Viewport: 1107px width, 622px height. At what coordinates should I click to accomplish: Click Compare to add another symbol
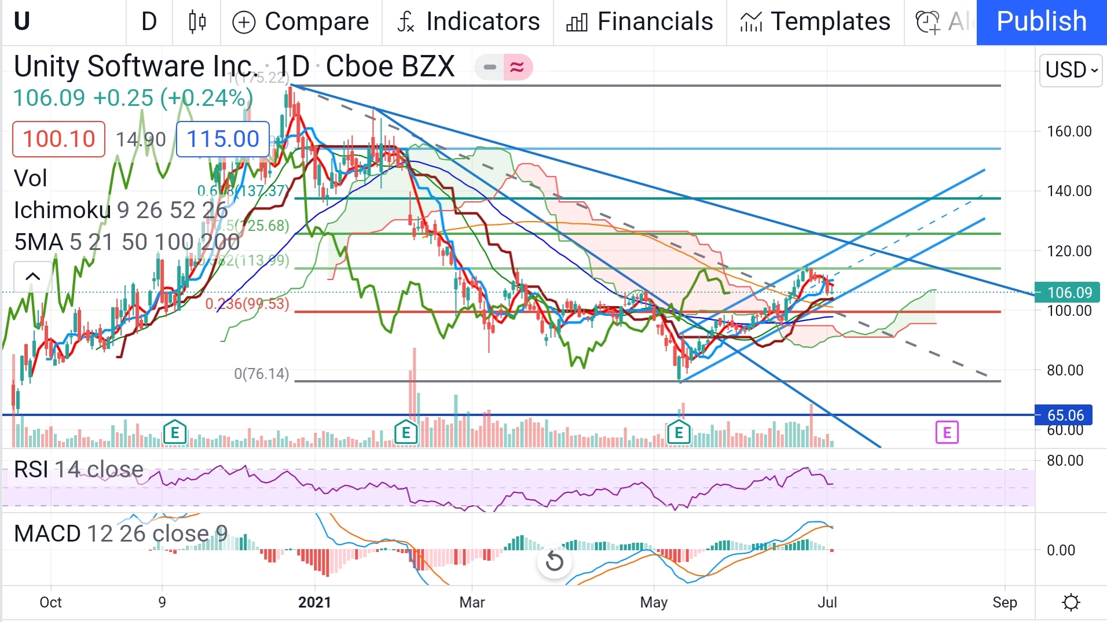coord(301,22)
